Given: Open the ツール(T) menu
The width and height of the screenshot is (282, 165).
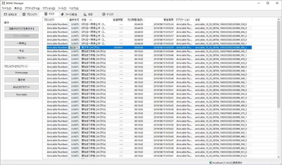Looking at the screenshot, I should pyautogui.click(x=62, y=8).
